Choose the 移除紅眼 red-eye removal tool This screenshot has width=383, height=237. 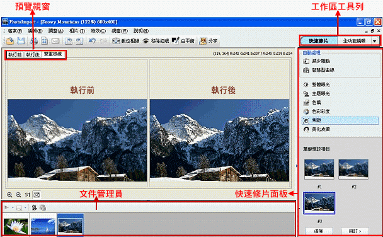(156, 41)
